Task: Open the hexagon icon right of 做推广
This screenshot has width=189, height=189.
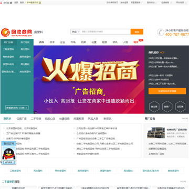Action: point(180,107)
